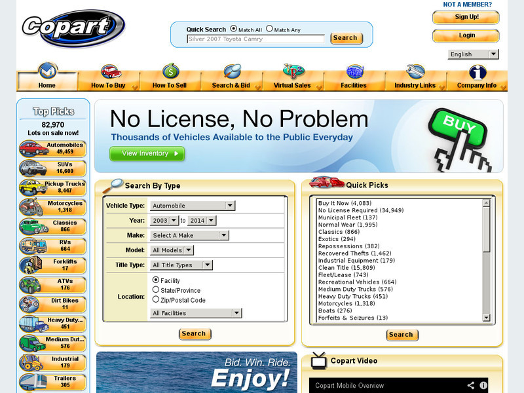Select Facility location radio option
The image size is (524, 393).
pos(156,280)
